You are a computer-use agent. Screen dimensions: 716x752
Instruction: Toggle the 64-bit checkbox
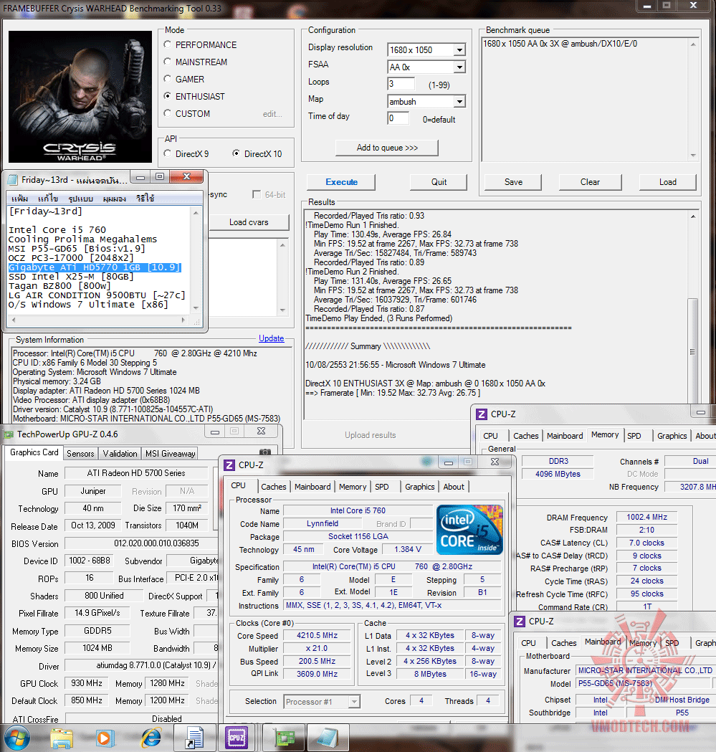click(257, 194)
